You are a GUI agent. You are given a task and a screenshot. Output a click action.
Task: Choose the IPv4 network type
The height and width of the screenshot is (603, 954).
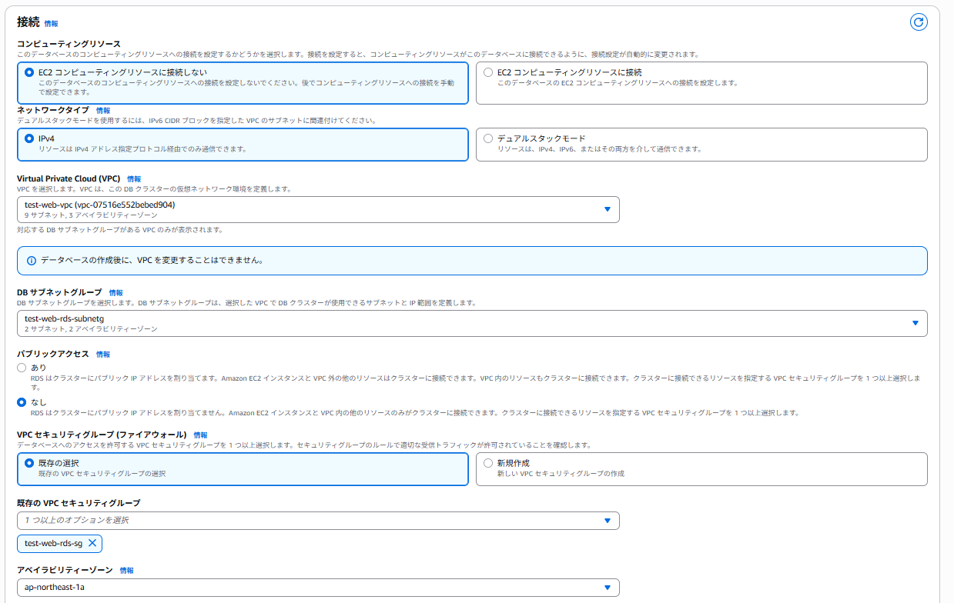(29, 138)
